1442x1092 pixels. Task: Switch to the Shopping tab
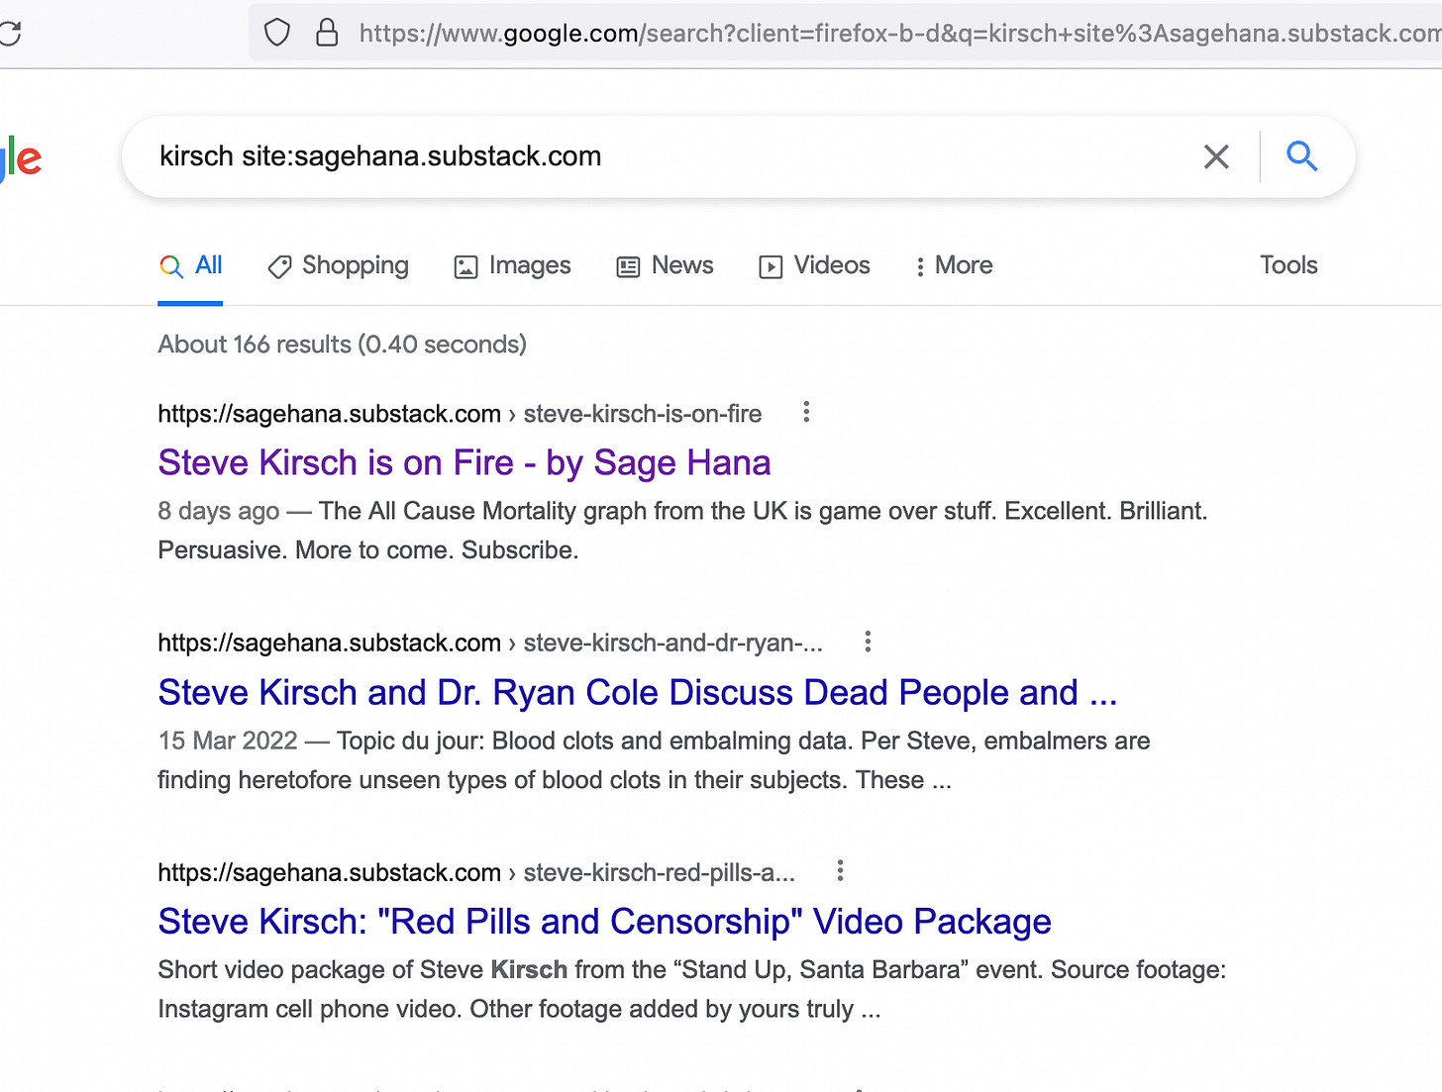[x=339, y=265]
